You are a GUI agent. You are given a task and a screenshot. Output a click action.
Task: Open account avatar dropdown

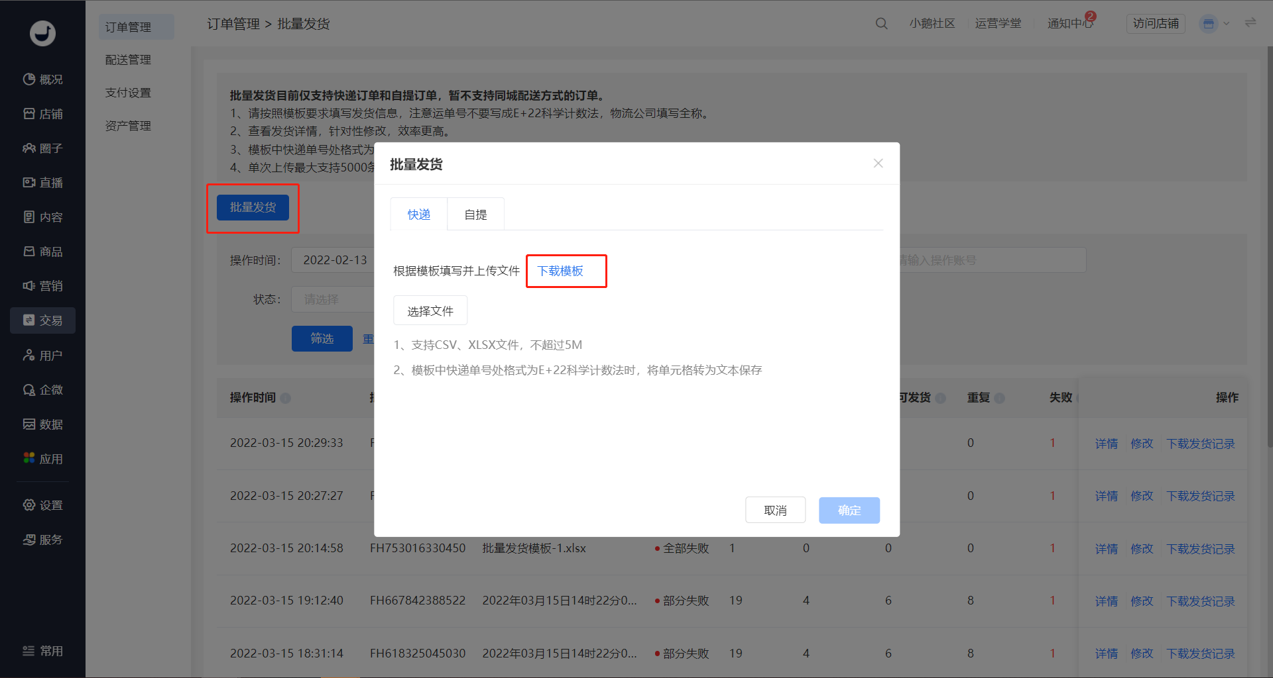(1215, 24)
